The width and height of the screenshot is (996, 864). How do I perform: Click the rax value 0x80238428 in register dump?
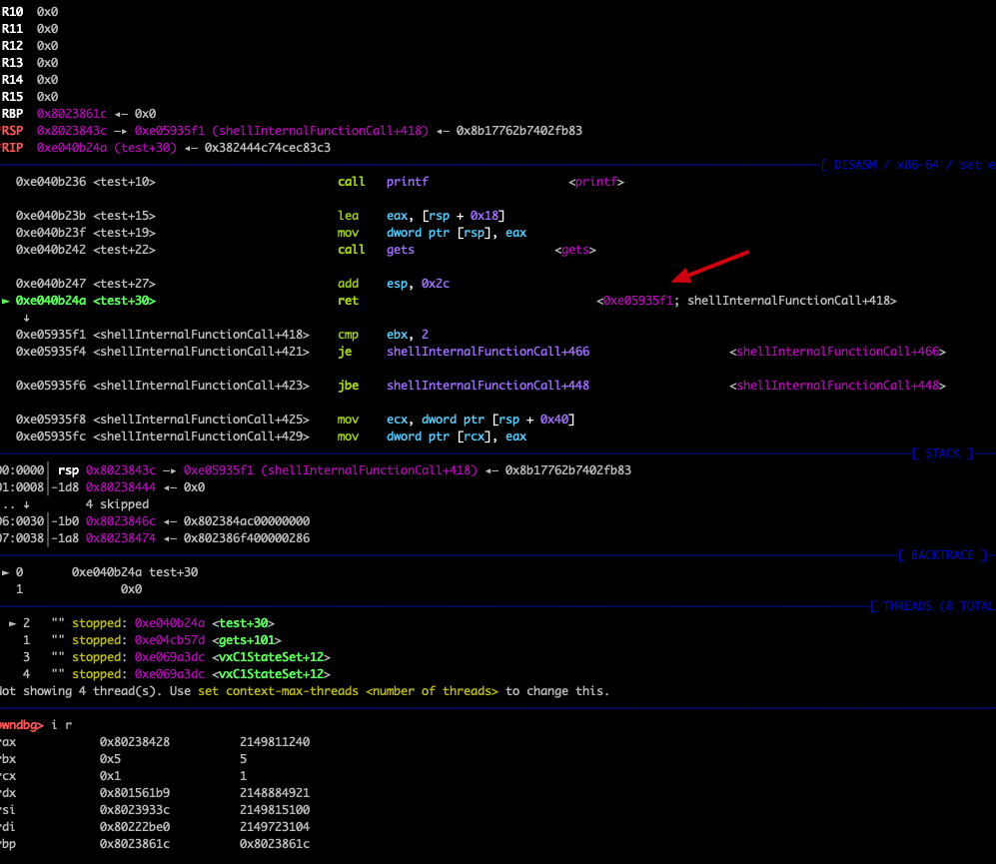point(135,742)
